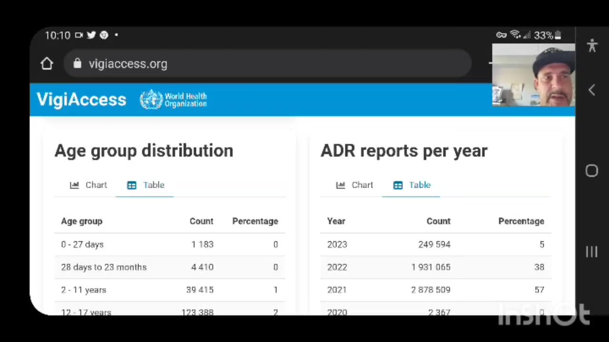Click the '2 - 11 years' row label

point(84,290)
